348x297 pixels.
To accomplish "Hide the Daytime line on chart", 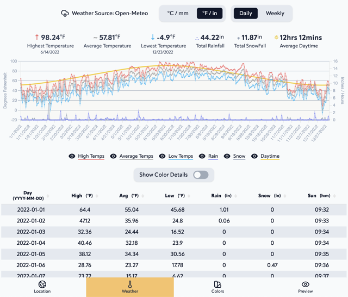I will coord(254,156).
